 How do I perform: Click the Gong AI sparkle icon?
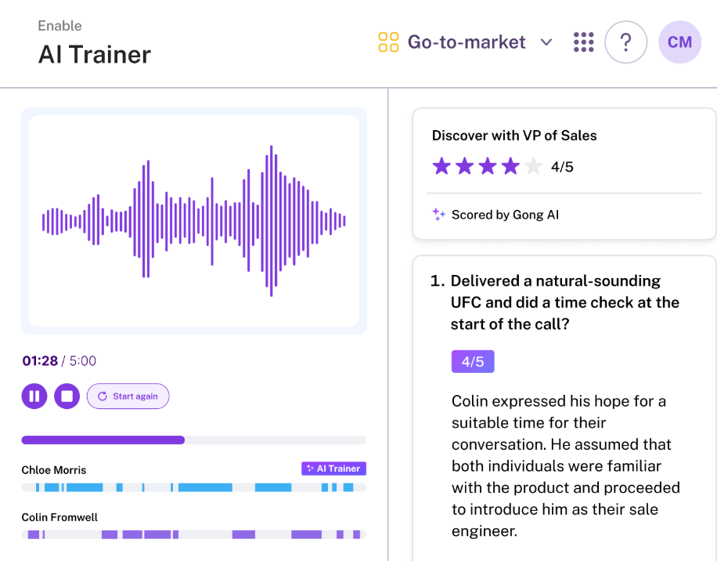(x=439, y=214)
